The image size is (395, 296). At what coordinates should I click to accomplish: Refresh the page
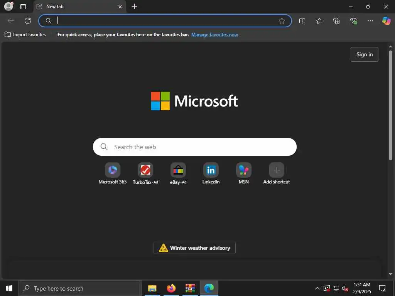[28, 21]
